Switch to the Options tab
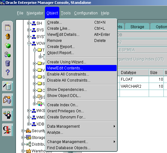This screenshot has width=167, height=153. click(159, 27)
